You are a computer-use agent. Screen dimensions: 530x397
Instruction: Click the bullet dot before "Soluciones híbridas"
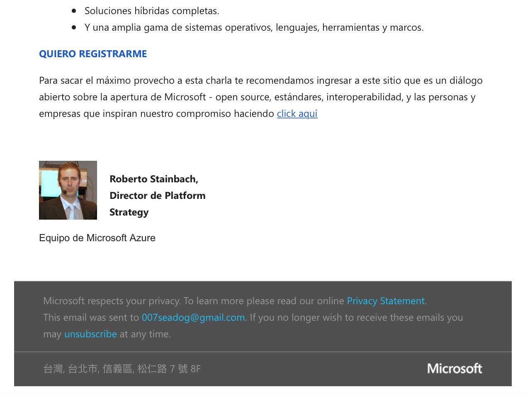tap(74, 11)
